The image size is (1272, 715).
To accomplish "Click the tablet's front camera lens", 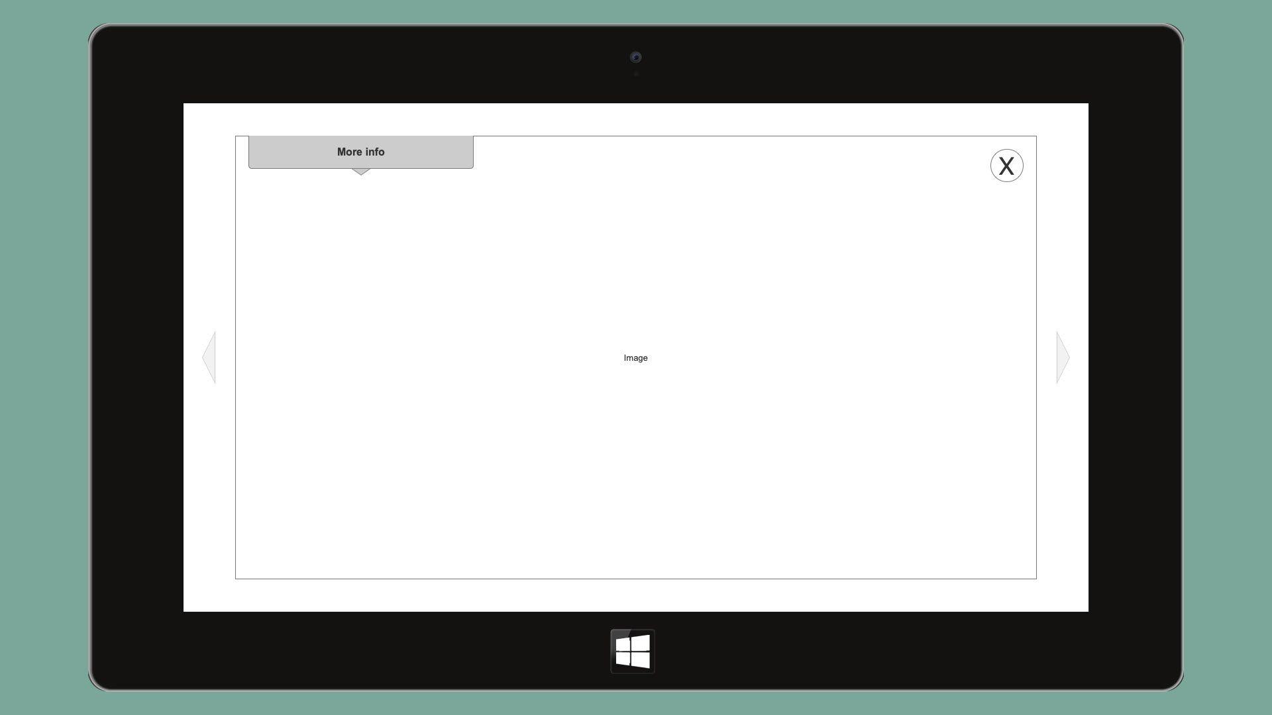I will click(x=635, y=58).
